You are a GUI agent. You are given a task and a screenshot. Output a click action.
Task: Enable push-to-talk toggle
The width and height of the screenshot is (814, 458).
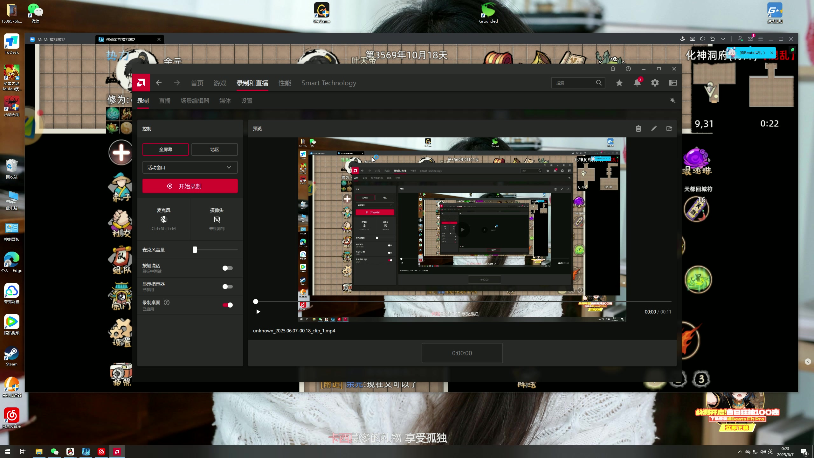click(x=227, y=268)
